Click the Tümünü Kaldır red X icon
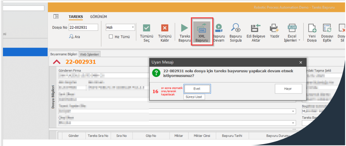 pyautogui.click(x=165, y=28)
